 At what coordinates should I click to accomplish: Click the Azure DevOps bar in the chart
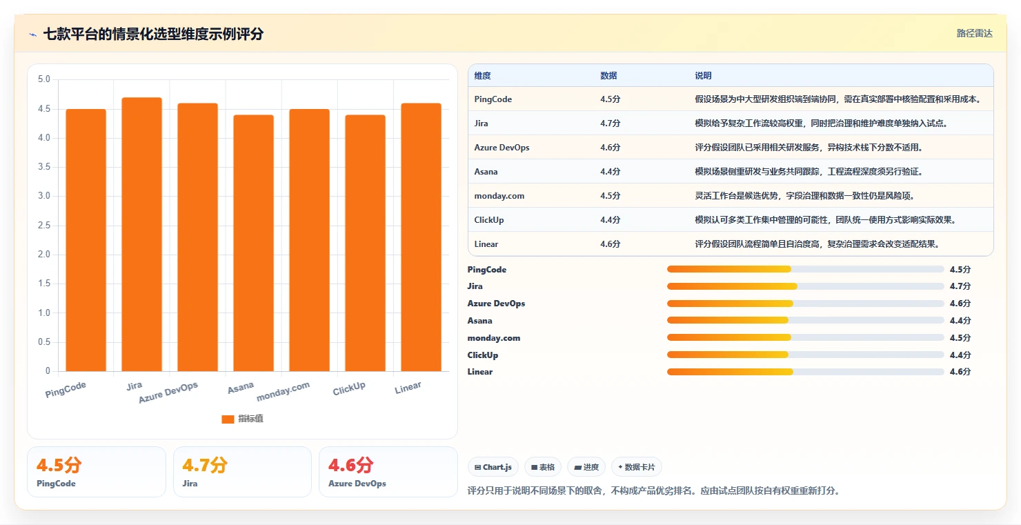(198, 237)
